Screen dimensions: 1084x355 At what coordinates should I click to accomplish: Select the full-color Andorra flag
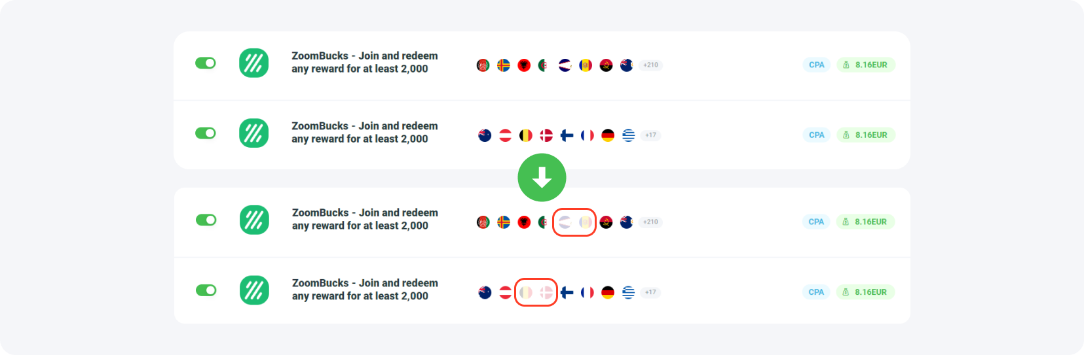pos(586,65)
